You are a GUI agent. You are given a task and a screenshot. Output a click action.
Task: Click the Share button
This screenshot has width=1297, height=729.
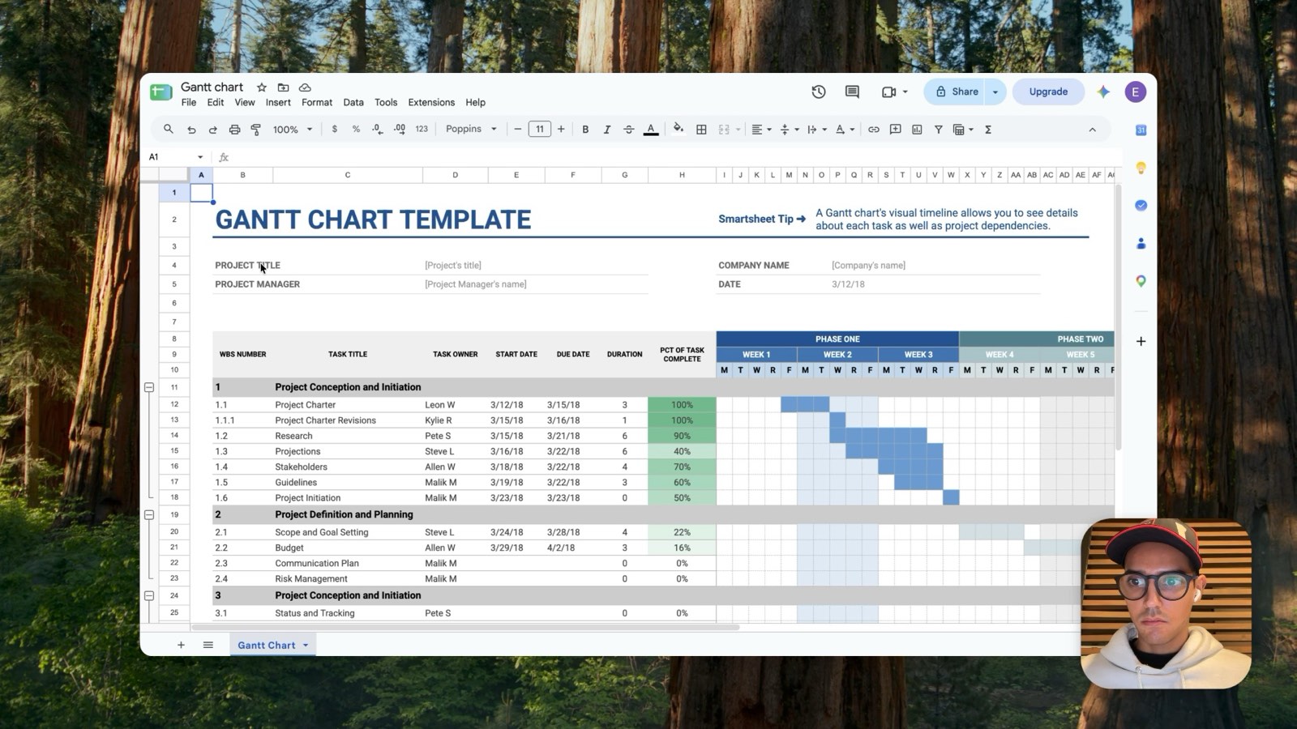tap(955, 92)
